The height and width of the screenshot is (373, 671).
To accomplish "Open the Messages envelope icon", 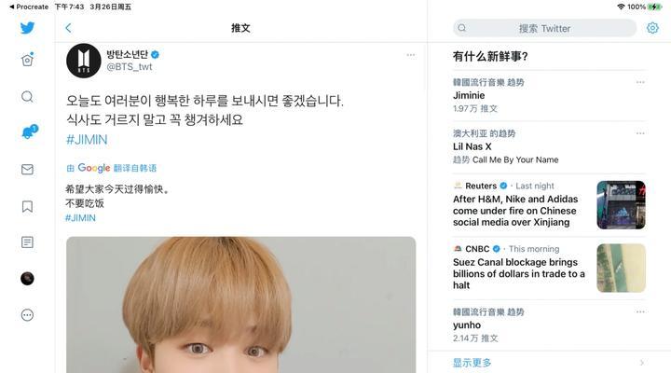I will tap(27, 170).
